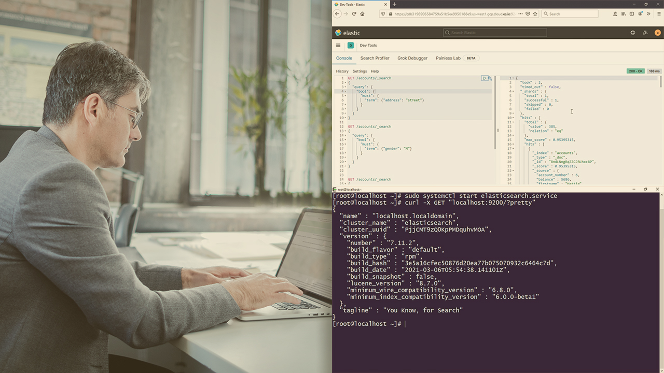Click the 200 - OK status badge

coord(635,71)
